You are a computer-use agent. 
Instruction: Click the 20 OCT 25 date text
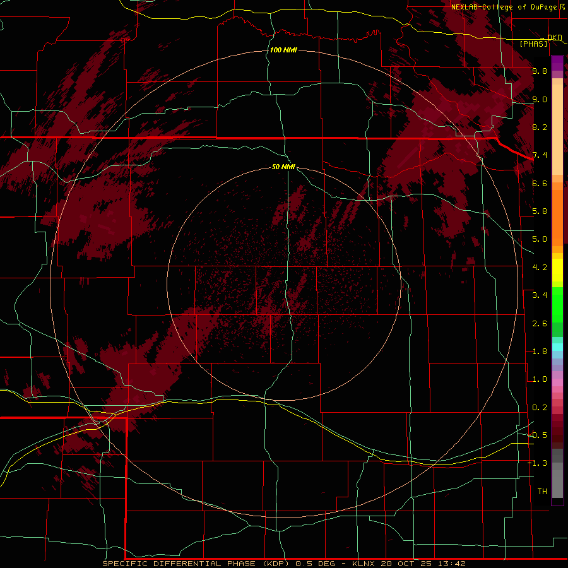(407, 564)
